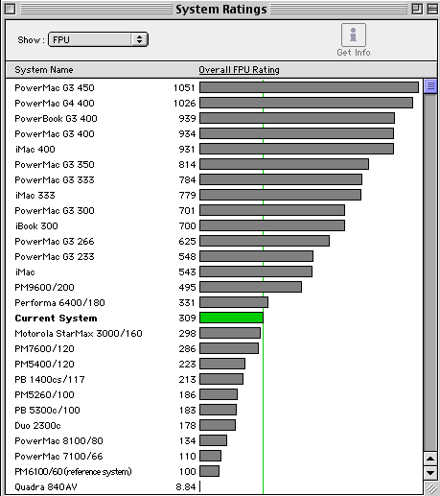440x496 pixels.
Task: Click the window resize grip corner
Action: (x=430, y=488)
